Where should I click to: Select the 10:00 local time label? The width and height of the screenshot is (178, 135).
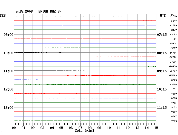click(x=8, y=53)
